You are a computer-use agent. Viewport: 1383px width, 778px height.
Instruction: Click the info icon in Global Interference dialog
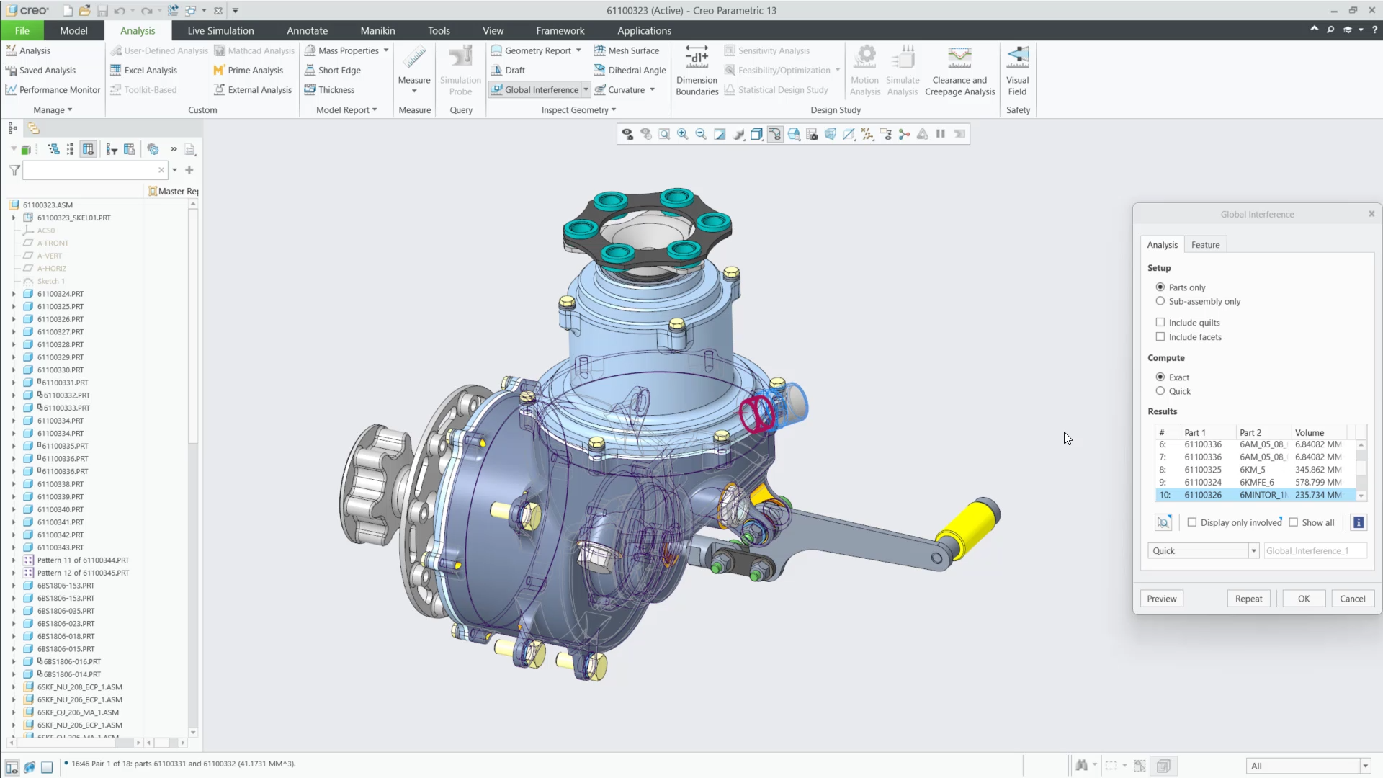click(1359, 522)
